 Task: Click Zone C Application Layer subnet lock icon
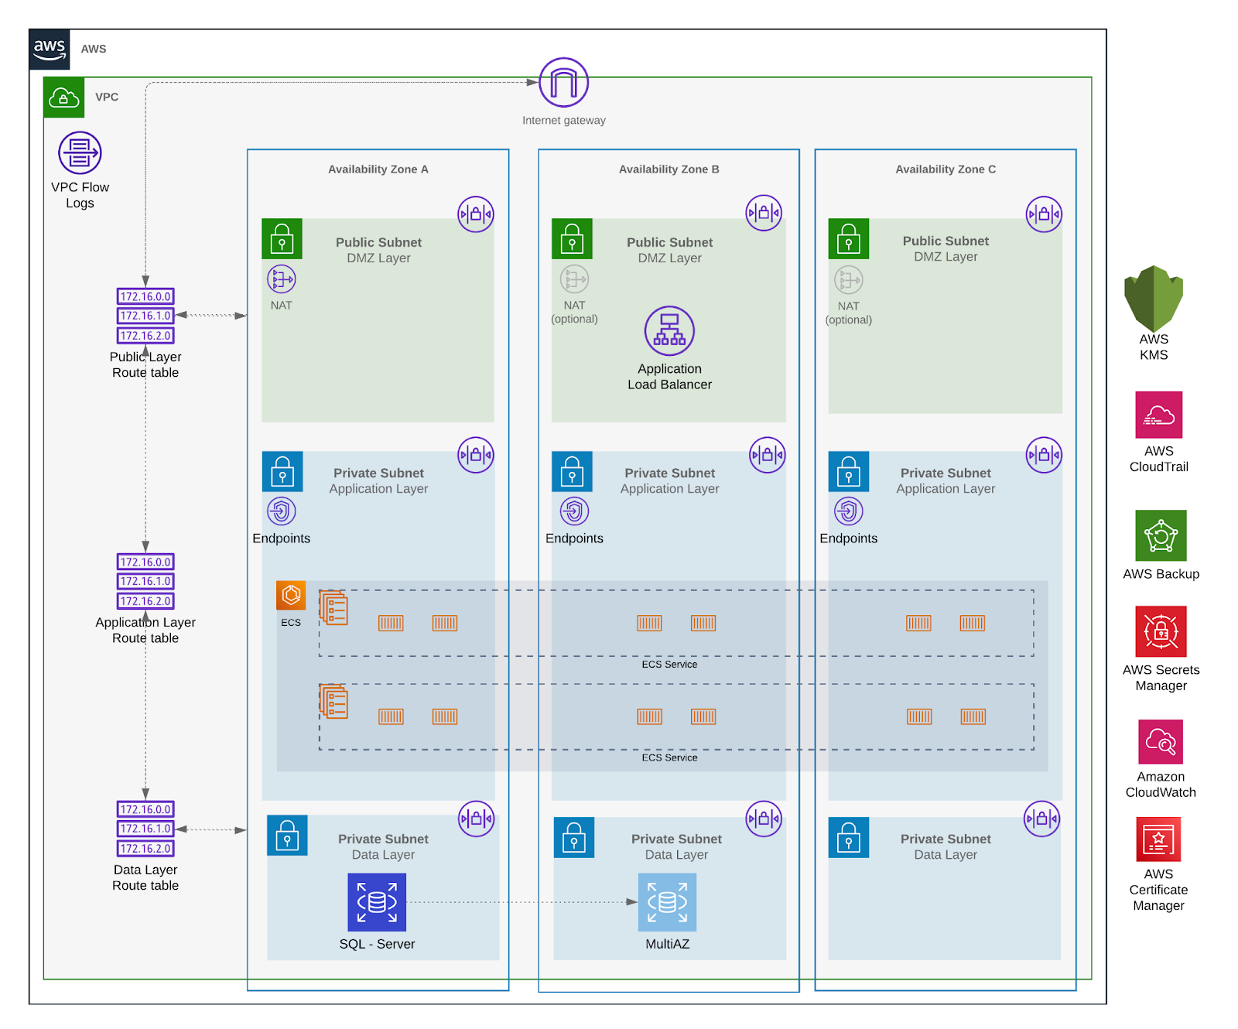click(849, 472)
